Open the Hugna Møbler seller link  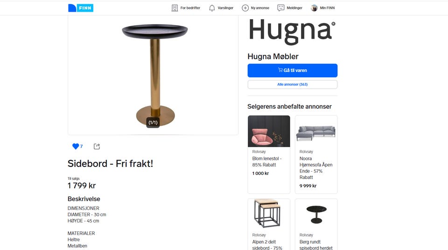click(x=273, y=56)
